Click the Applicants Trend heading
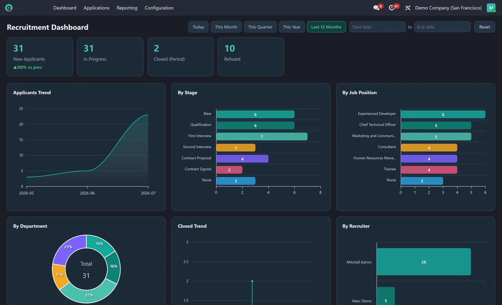The image size is (502, 305). (32, 92)
